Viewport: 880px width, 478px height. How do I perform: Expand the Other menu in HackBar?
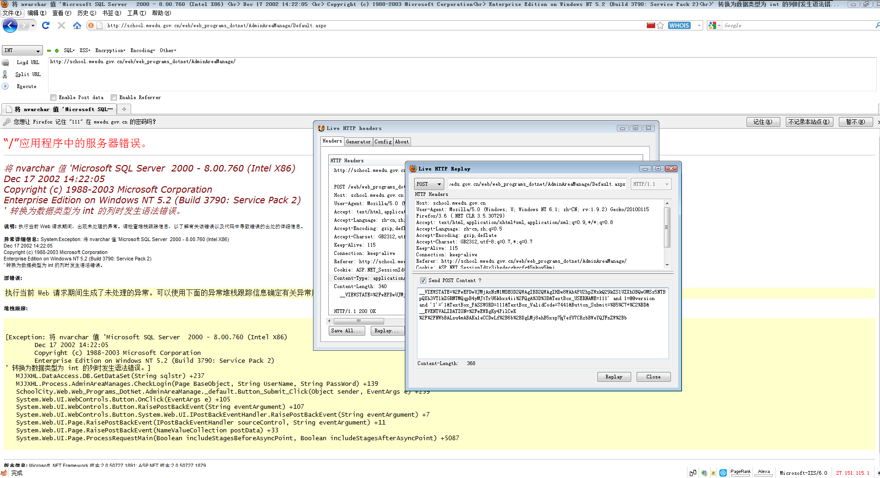click(168, 51)
